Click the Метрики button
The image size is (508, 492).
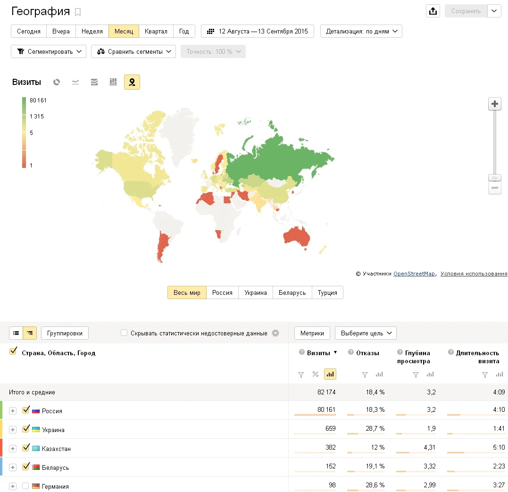[x=312, y=333]
